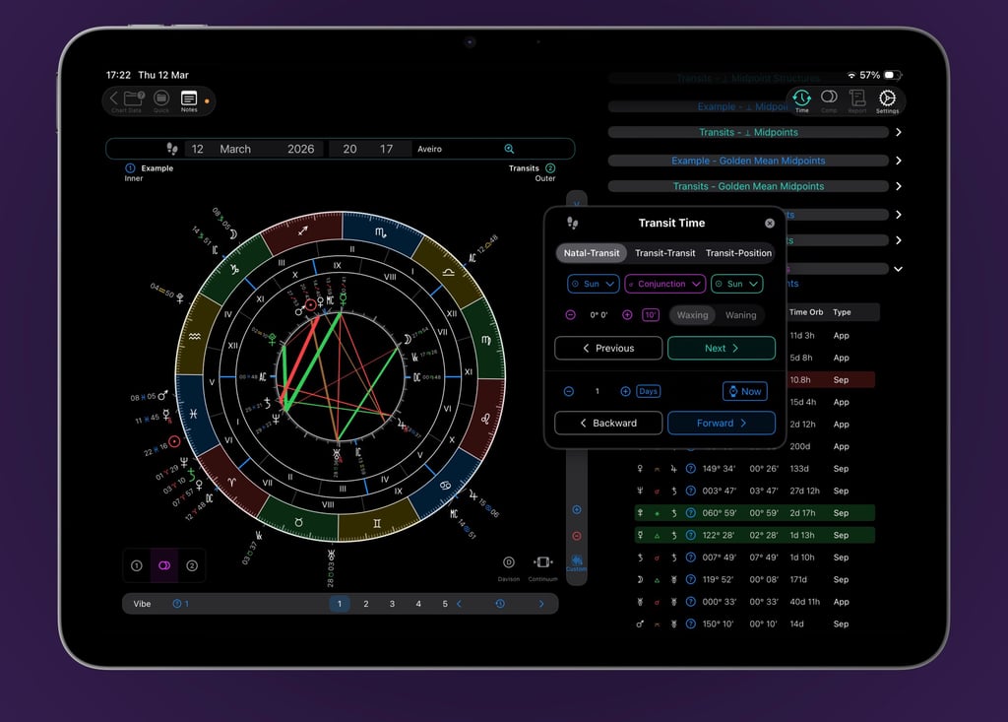Click the Backward button
Viewport: 1008px width, 722px height.
pos(608,423)
